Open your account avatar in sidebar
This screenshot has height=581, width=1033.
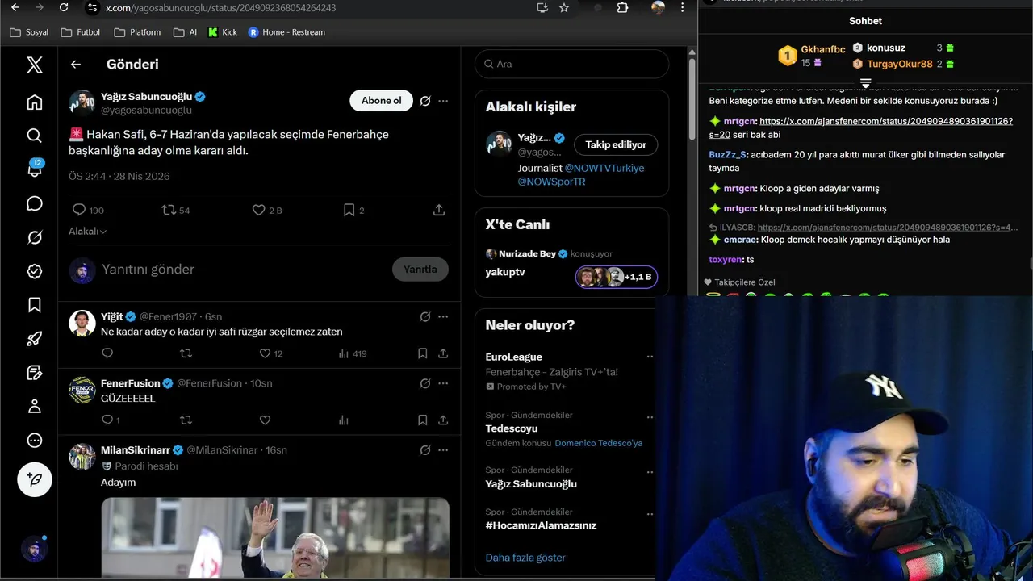point(34,549)
